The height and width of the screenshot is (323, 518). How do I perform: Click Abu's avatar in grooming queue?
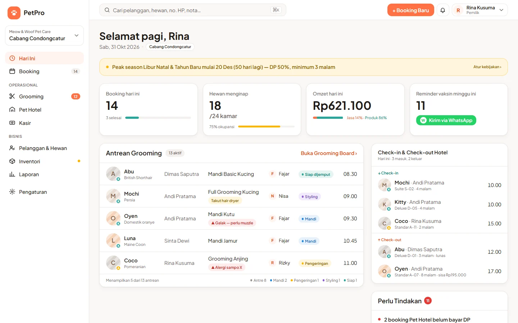(113, 174)
